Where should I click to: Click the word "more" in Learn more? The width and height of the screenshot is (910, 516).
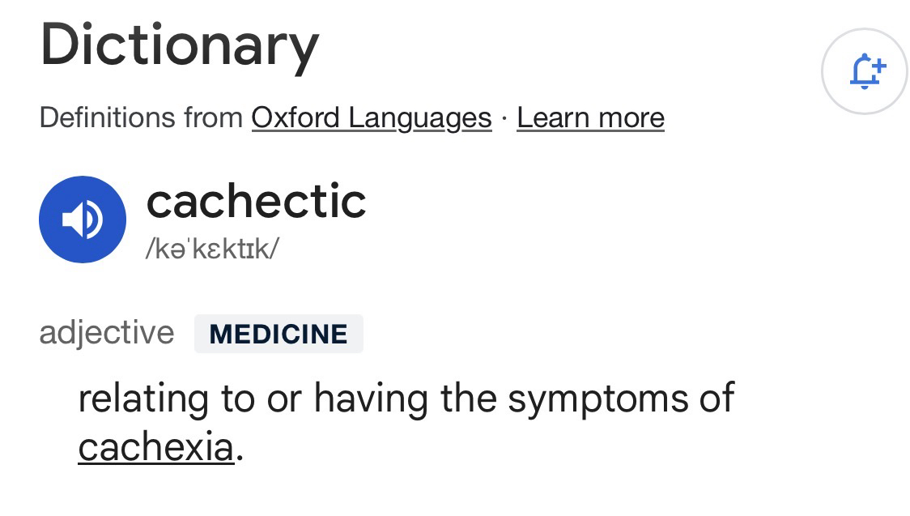pos(632,118)
